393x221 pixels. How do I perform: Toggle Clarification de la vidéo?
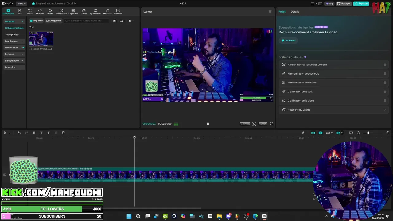[x=385, y=101]
